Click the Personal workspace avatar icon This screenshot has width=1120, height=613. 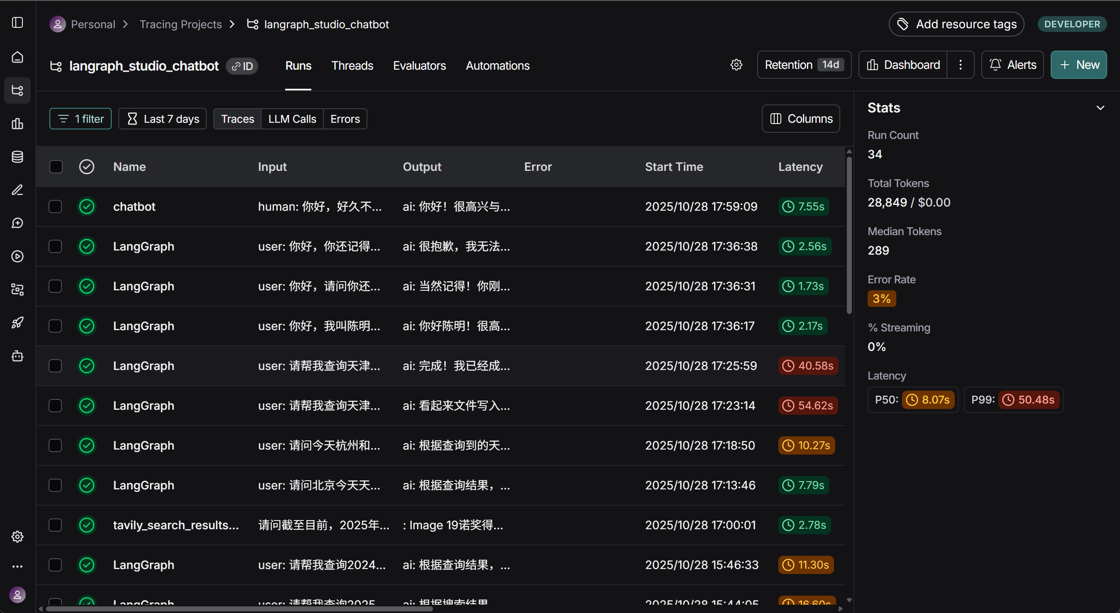coord(57,24)
